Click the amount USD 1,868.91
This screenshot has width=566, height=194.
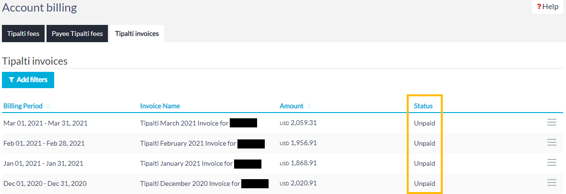click(x=298, y=163)
